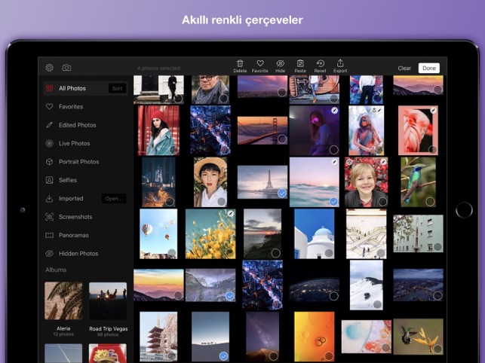Reset edits with the Reset icon

320,66
